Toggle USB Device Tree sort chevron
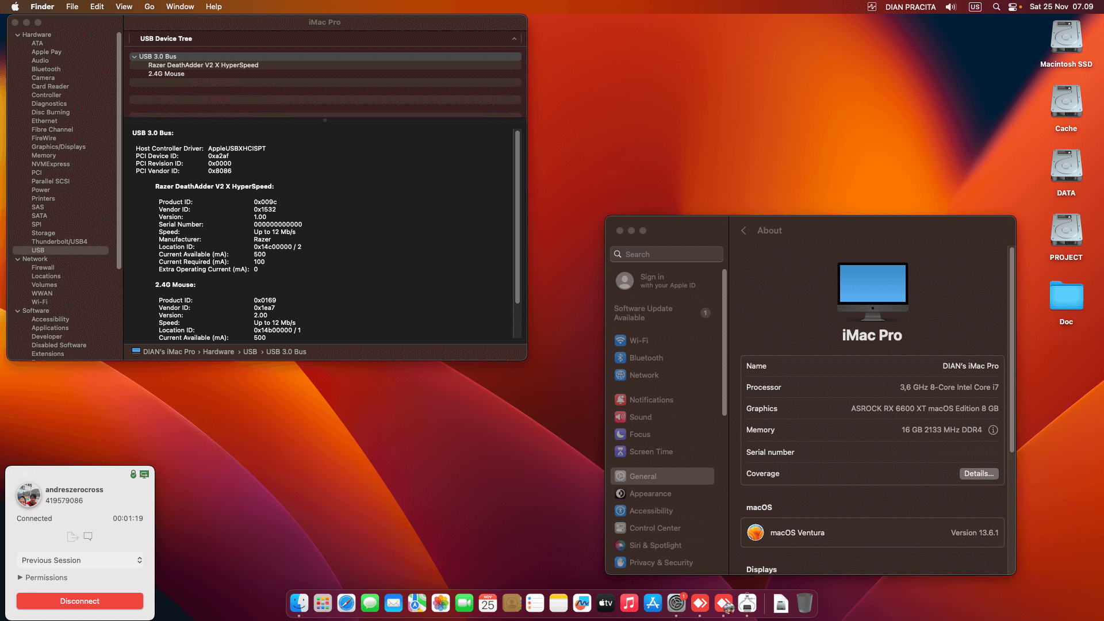Screen dimensions: 1104x621 [x=514, y=39]
